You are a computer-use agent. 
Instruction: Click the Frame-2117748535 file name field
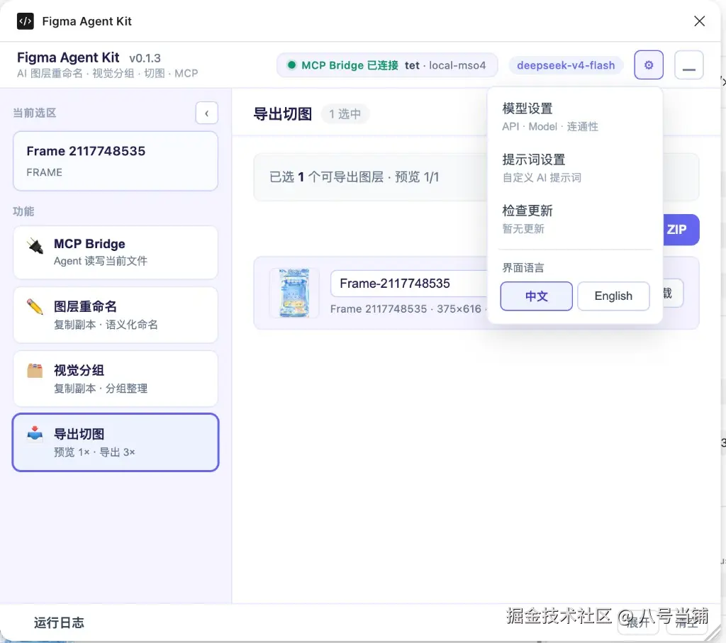pos(409,284)
